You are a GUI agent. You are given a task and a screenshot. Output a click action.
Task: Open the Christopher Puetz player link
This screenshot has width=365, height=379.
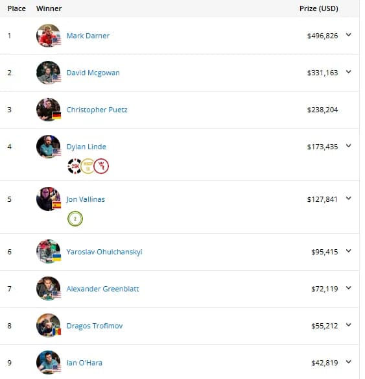97,110
